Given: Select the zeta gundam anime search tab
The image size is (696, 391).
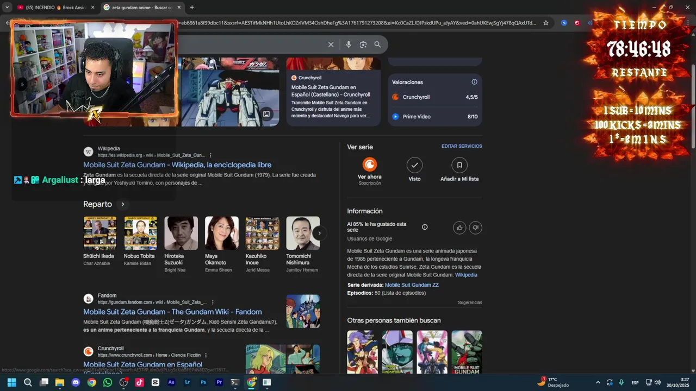Looking at the screenshot, I should tap(141, 8).
